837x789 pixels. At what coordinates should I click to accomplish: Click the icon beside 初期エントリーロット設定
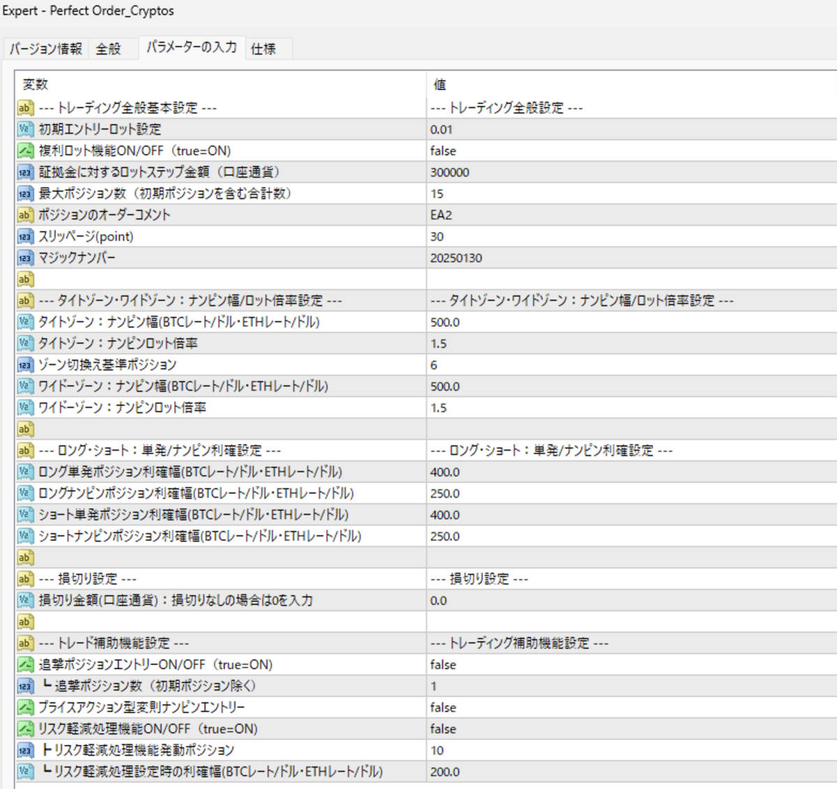coord(25,129)
